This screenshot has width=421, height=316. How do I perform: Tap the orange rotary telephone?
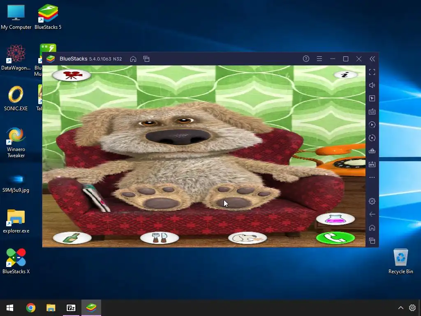click(340, 160)
